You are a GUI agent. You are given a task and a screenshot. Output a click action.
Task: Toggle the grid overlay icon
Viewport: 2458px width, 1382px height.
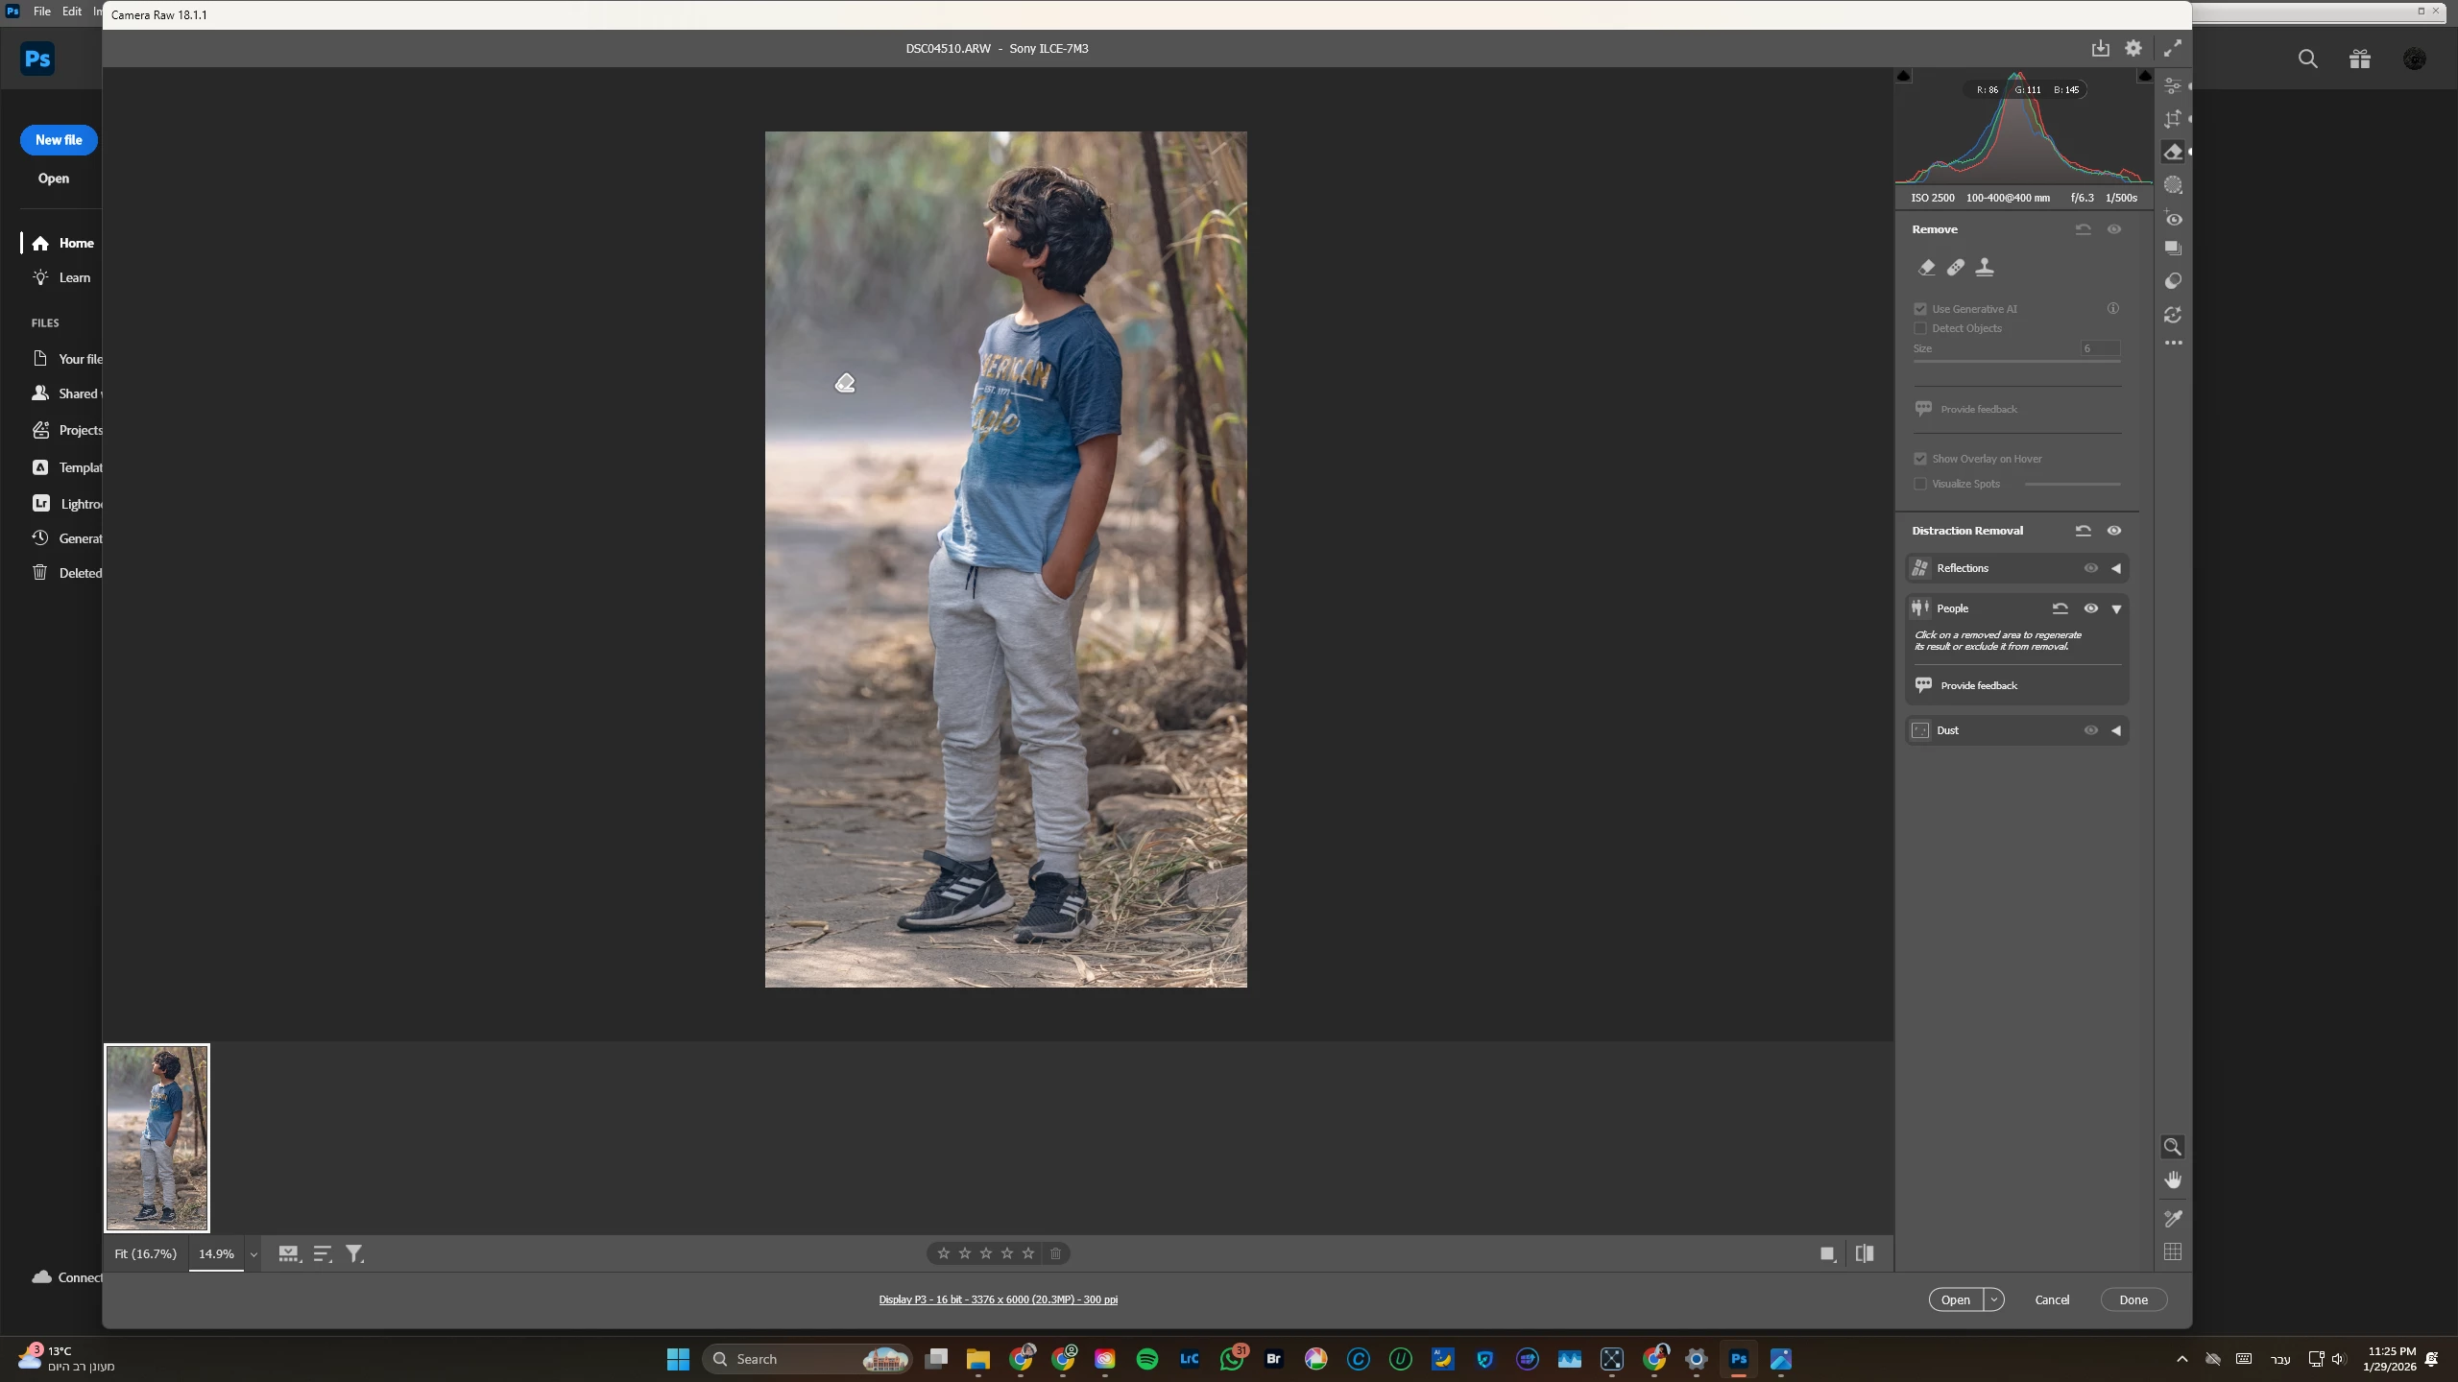2172,1251
